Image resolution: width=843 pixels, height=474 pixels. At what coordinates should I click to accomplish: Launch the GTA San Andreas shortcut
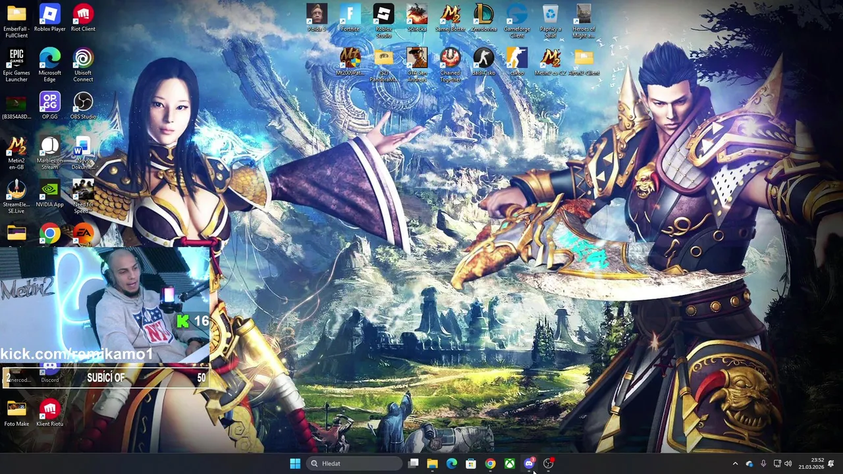[417, 65]
